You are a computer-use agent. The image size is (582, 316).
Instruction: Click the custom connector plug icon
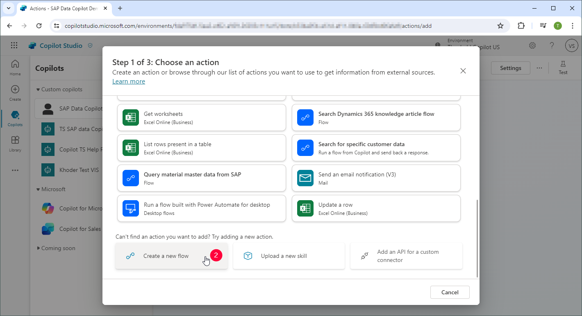pos(364,256)
